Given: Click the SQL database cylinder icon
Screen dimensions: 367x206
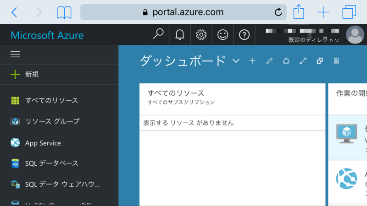Looking at the screenshot, I should click(15, 163).
